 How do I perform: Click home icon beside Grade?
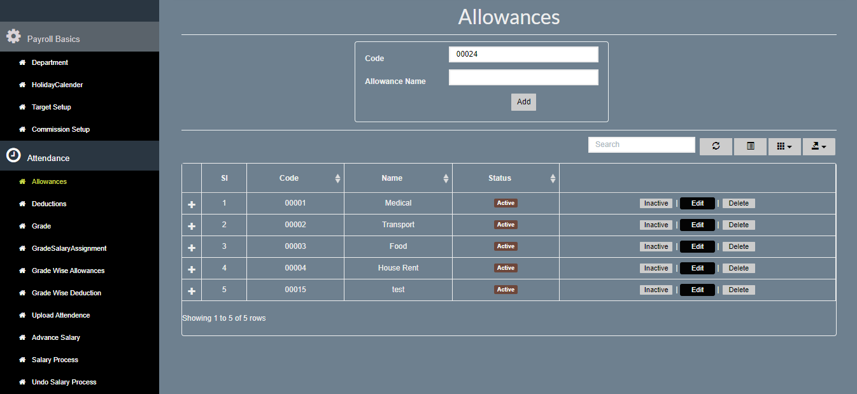[x=22, y=226]
